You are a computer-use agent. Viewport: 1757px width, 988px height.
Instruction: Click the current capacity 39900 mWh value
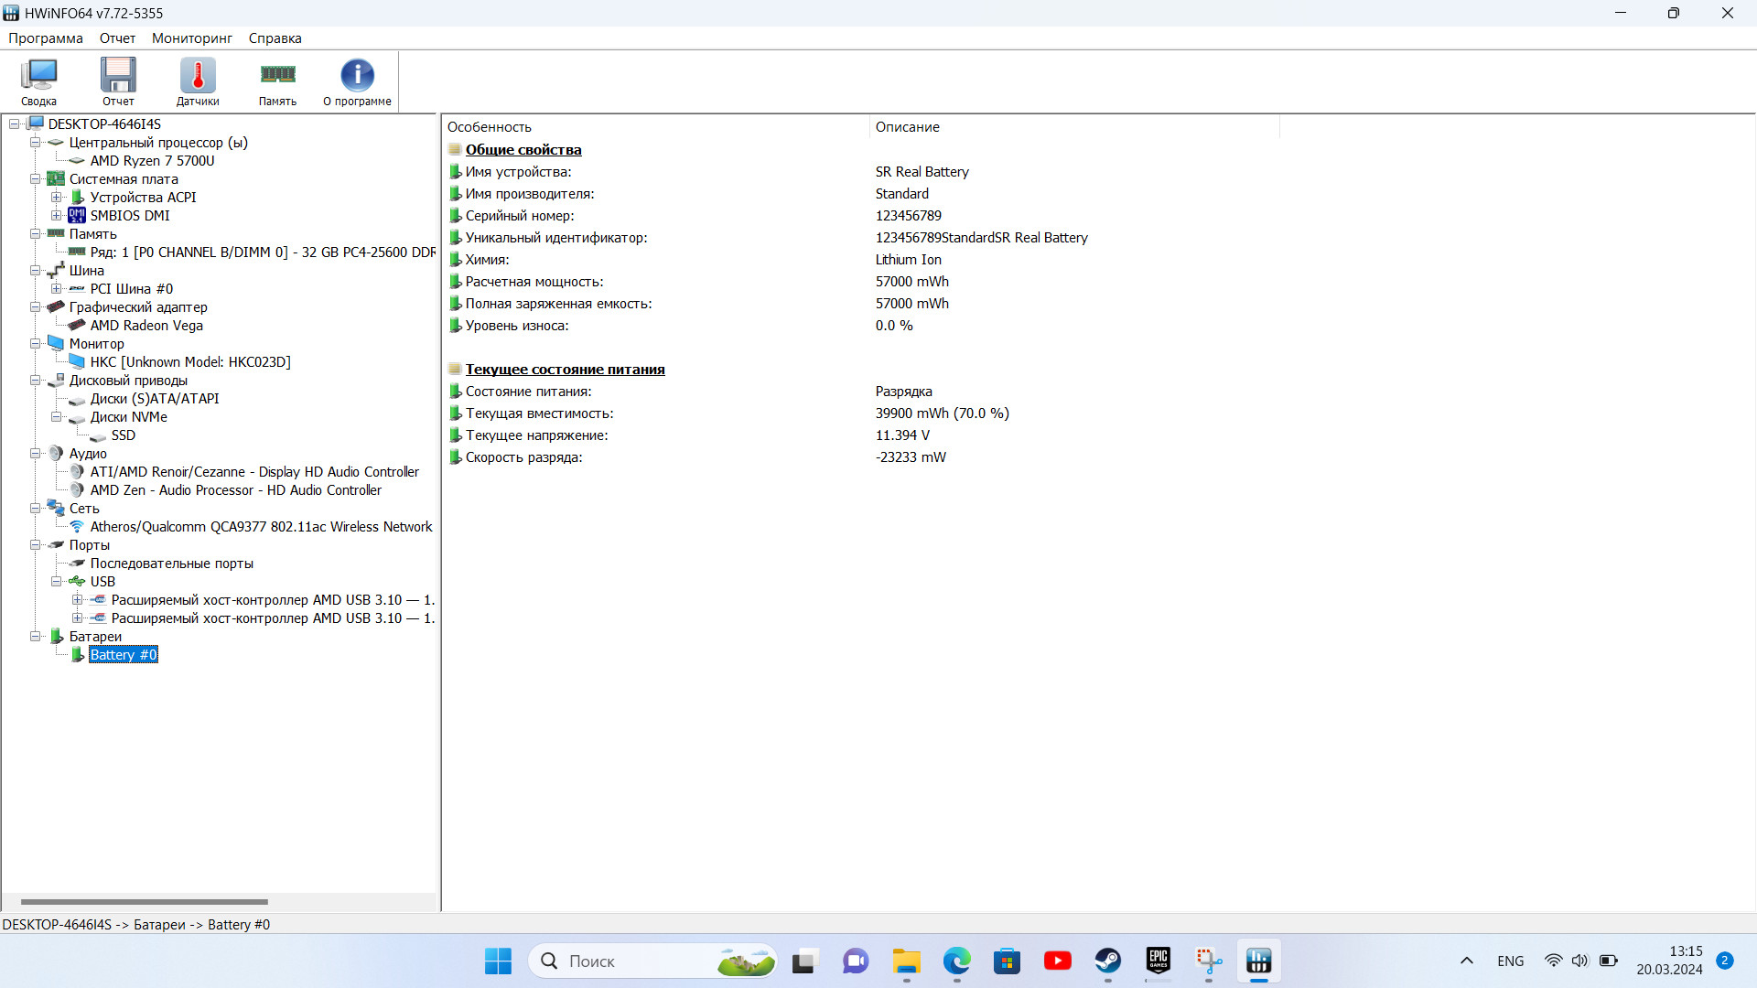(943, 413)
